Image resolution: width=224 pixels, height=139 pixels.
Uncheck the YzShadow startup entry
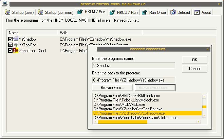point(10,39)
